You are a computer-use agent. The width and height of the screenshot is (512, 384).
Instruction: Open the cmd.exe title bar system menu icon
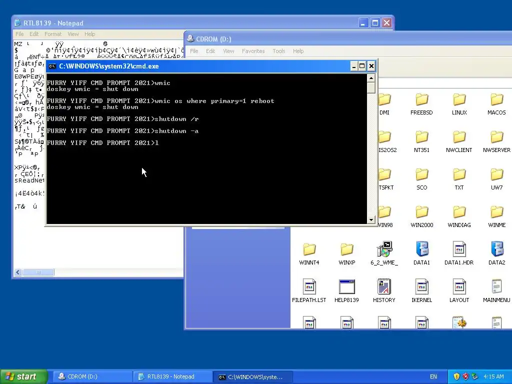[52, 66]
